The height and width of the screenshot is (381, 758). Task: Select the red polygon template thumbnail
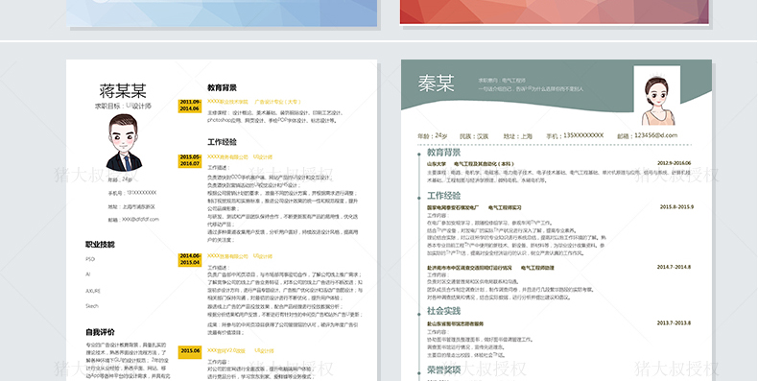554,12
